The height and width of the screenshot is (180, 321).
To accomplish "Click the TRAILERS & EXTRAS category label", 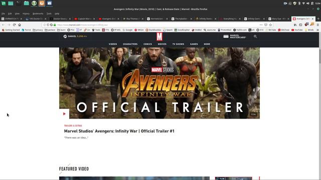I will click(73, 125).
